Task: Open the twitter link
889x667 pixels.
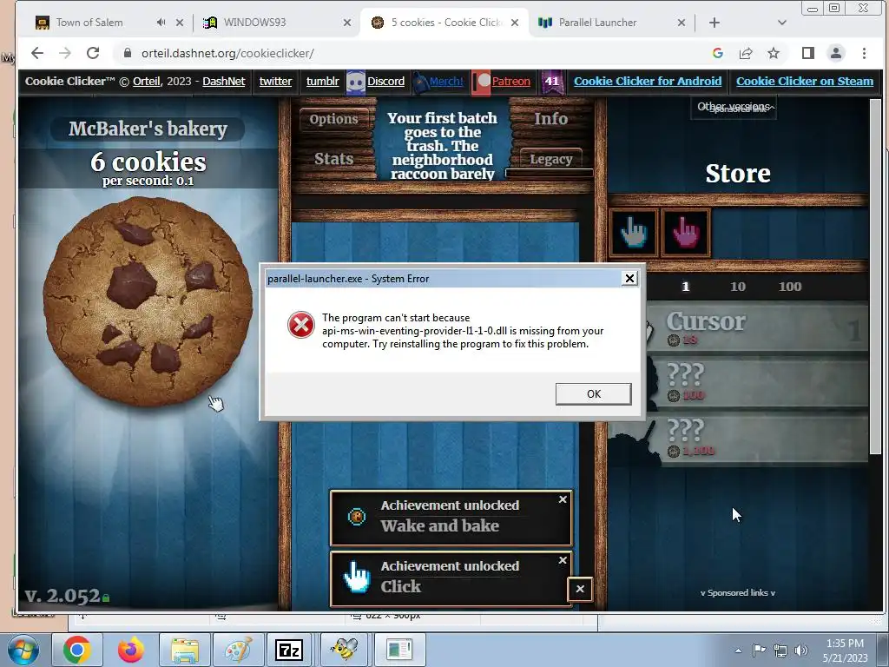Action: (275, 81)
